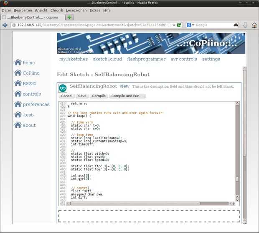Reload the page with the green refresh icon

(179, 25)
